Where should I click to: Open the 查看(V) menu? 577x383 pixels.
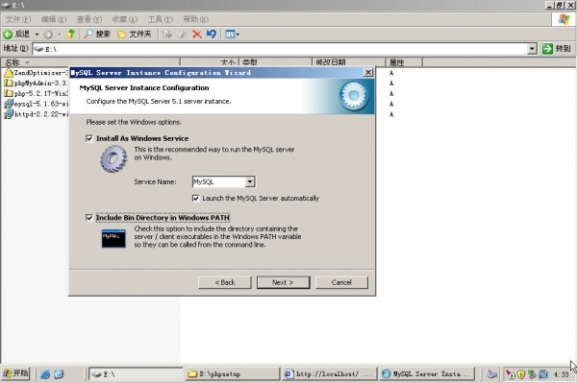pos(89,19)
